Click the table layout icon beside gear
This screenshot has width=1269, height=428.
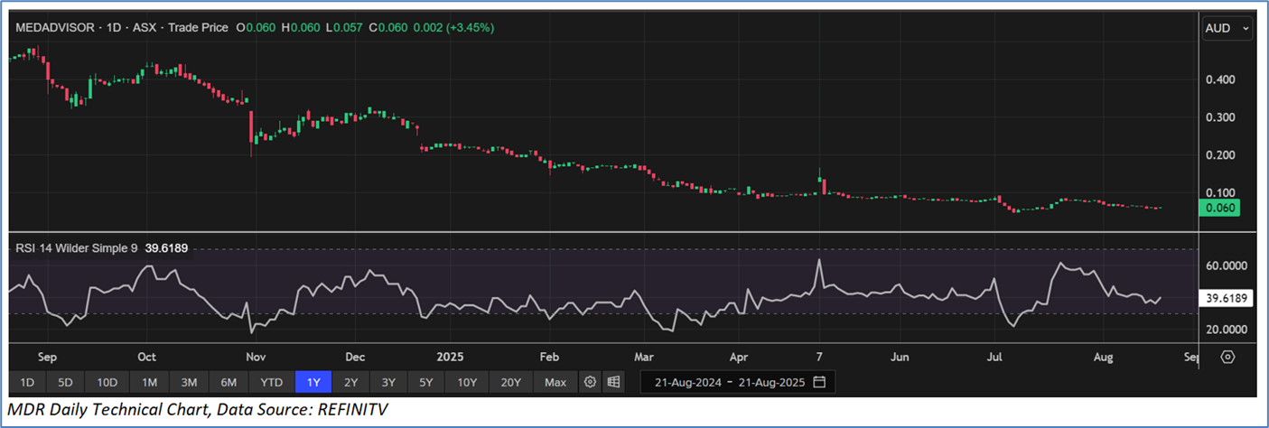[613, 382]
